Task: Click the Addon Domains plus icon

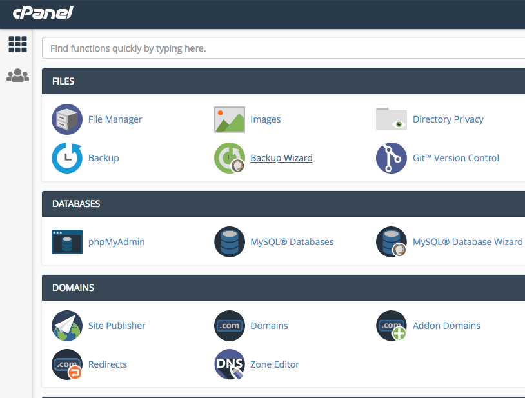Action: click(x=391, y=326)
